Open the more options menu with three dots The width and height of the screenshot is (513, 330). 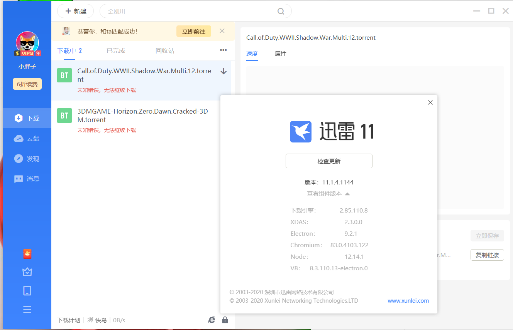click(x=223, y=50)
